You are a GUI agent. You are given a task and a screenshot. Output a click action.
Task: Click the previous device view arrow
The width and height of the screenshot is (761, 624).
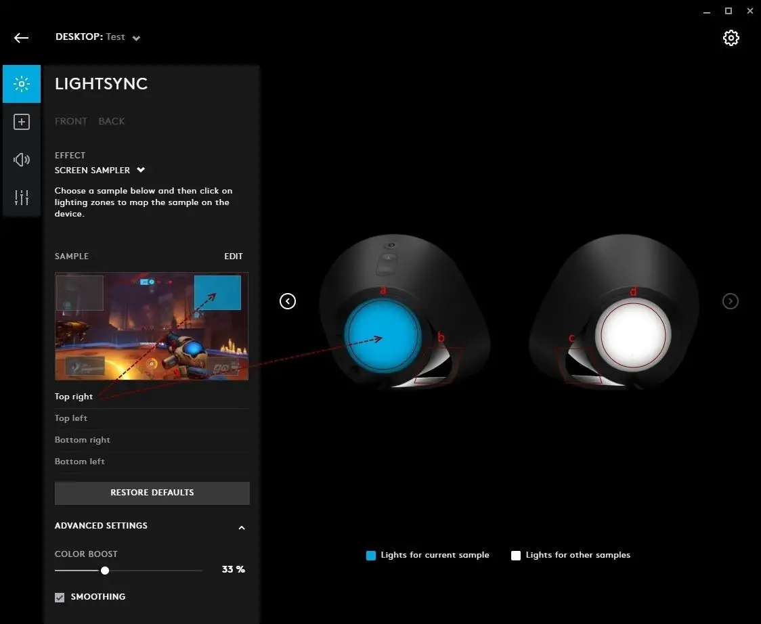pyautogui.click(x=288, y=301)
